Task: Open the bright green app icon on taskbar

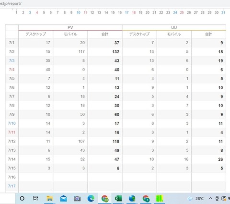Action: tap(160, 198)
